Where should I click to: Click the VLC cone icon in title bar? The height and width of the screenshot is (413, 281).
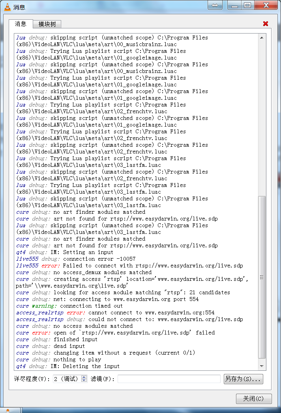(x=7, y=7)
